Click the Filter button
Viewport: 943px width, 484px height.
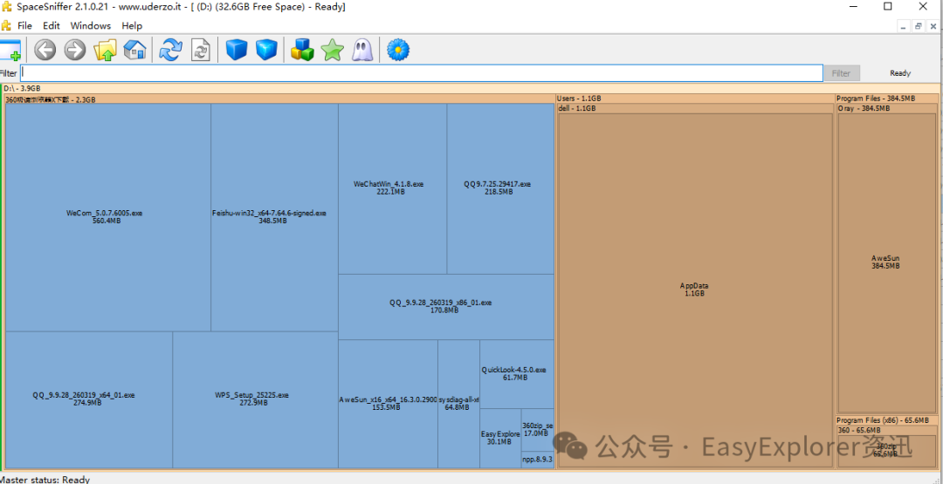coord(842,73)
